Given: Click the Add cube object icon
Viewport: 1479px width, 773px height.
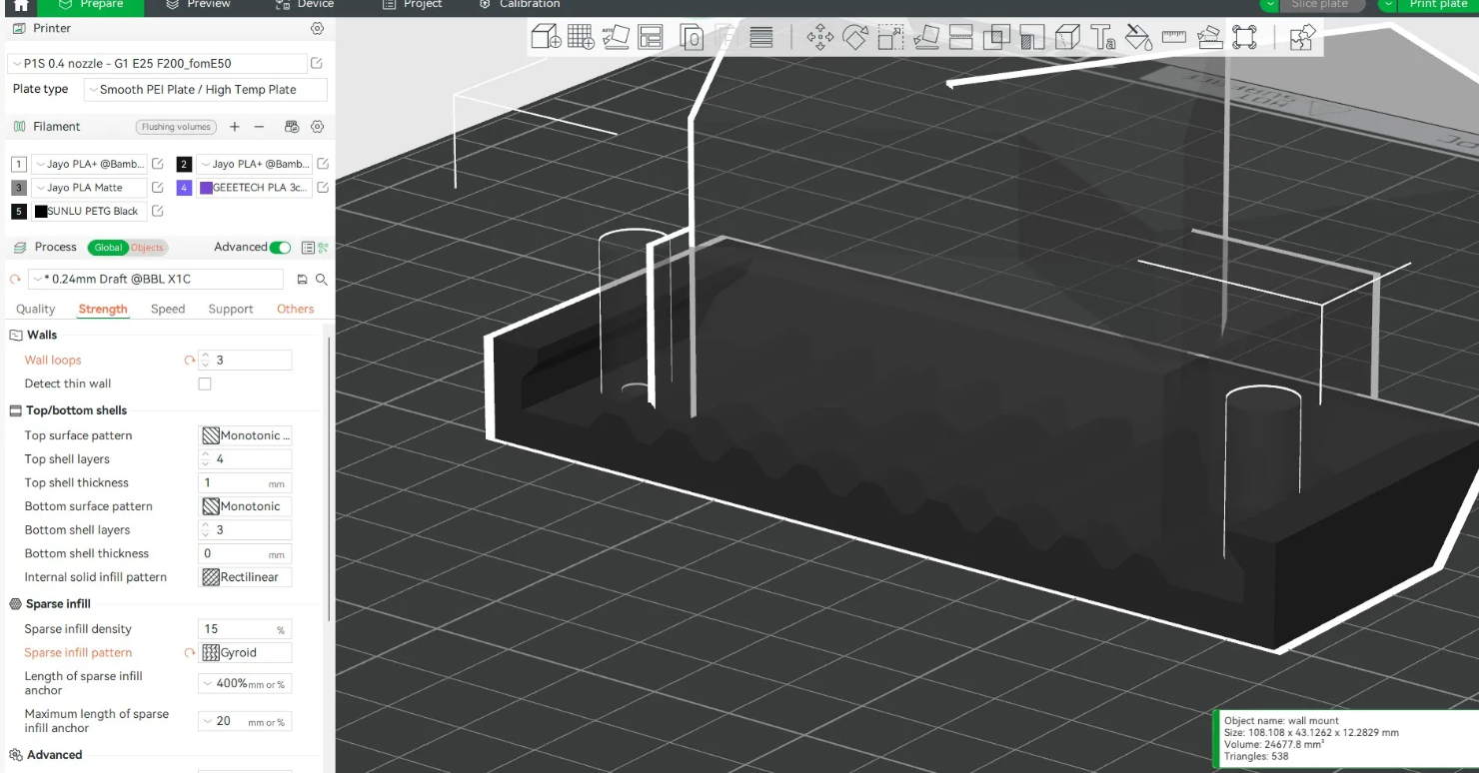Looking at the screenshot, I should click(546, 38).
